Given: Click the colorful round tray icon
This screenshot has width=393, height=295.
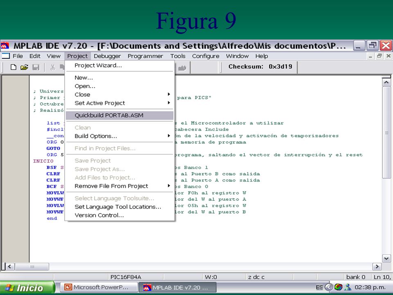Looking at the screenshot, I should [339, 287].
